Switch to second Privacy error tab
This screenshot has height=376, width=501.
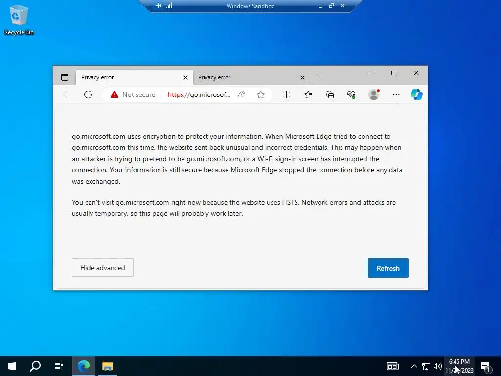click(251, 77)
